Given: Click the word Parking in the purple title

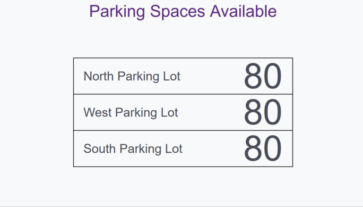Looking at the screenshot, I should pyautogui.click(x=117, y=11).
